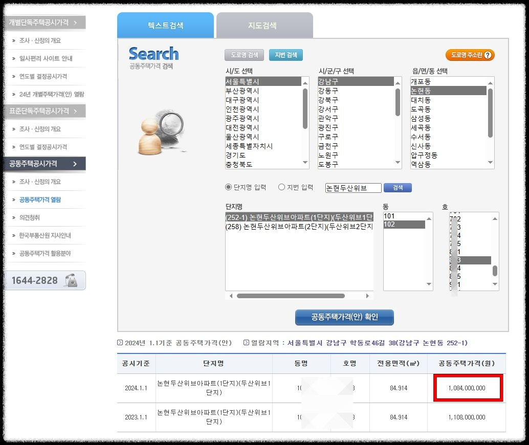Switch to the 텍스트검색 tab
This screenshot has width=529, height=445.
(166, 24)
